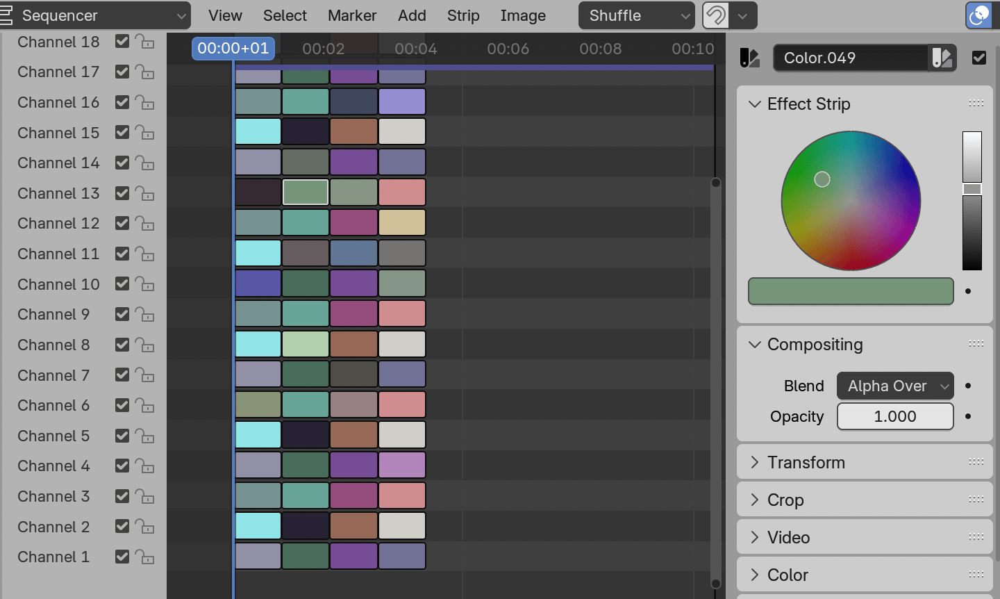Disable the Color.049 strip mute checkbox

coord(979,58)
